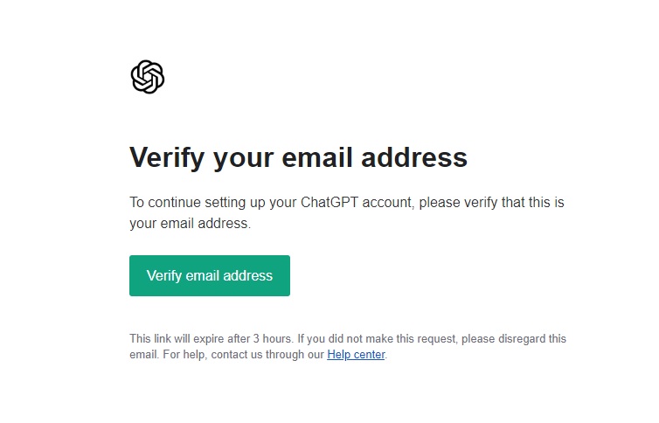Click 'your email address.' on the paragraph's second line
This screenshot has width=659, height=423.
tap(190, 223)
